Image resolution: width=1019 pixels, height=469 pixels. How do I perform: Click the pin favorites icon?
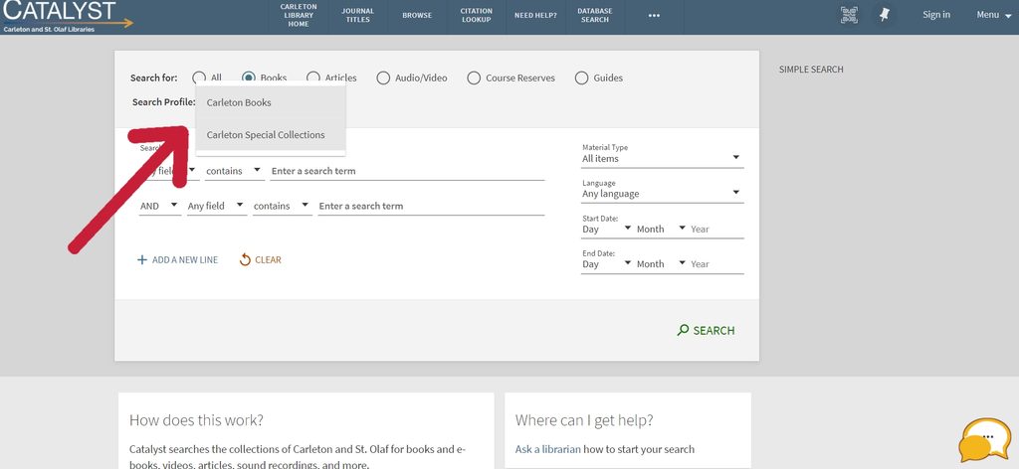[x=883, y=15]
